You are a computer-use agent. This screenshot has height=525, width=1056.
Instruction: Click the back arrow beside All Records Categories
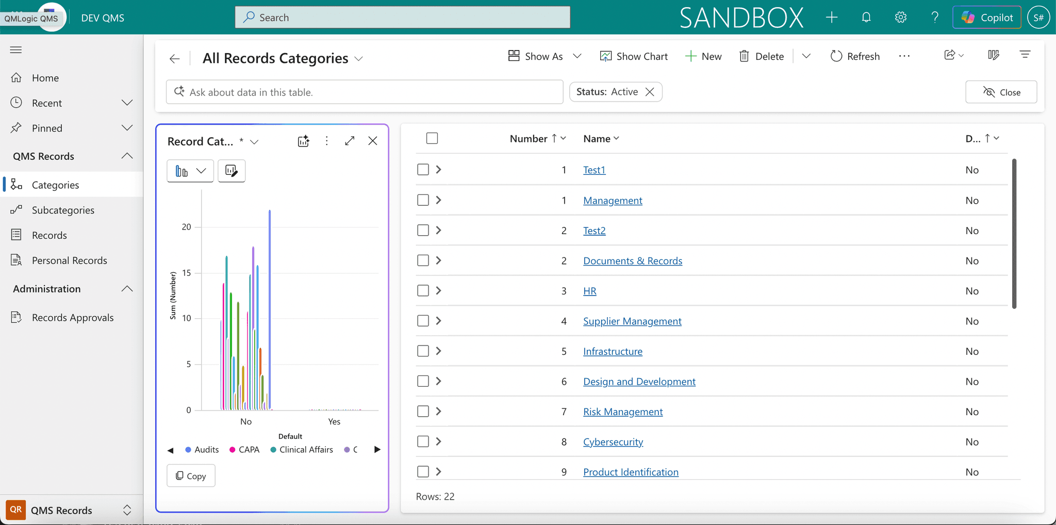tap(174, 58)
